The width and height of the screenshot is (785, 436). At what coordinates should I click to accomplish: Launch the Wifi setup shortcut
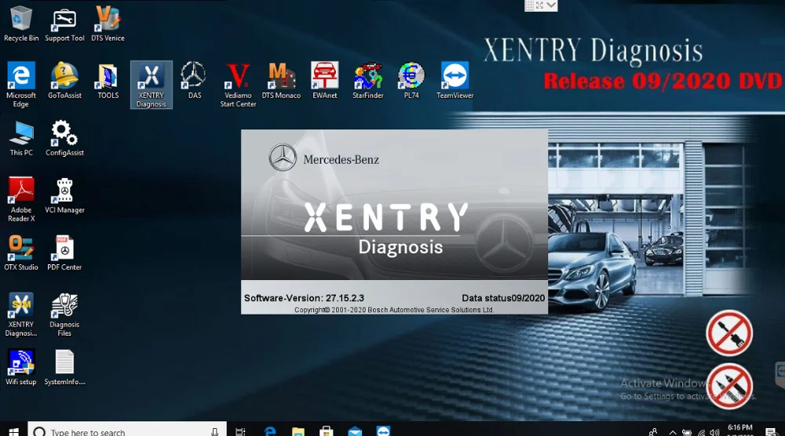point(21,368)
